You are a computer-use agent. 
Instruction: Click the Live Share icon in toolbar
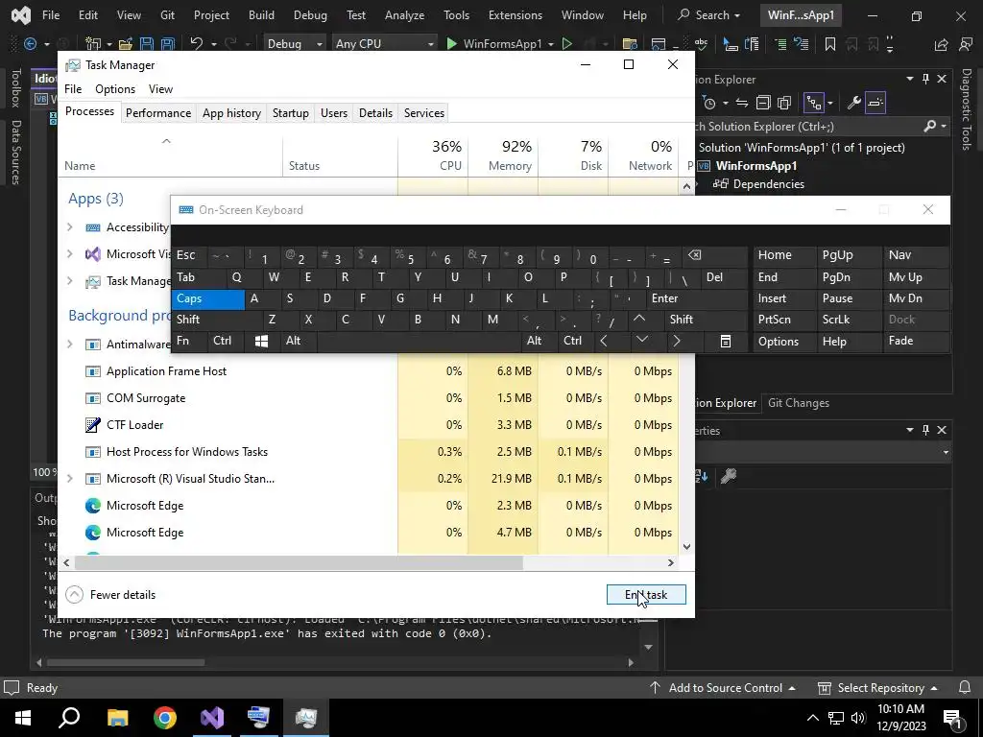click(x=941, y=44)
